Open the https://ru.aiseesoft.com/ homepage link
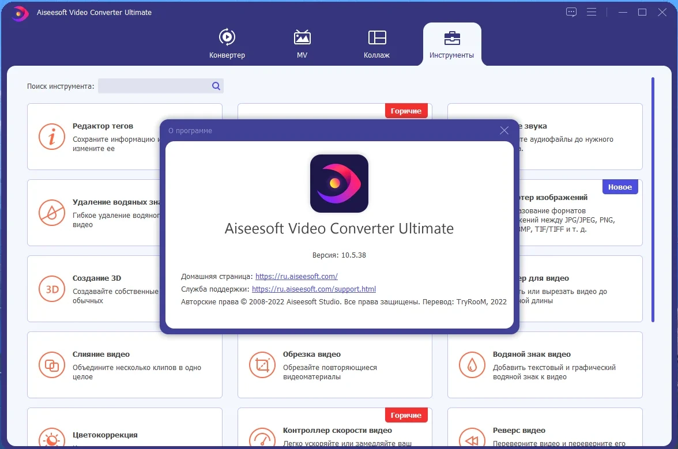678x449 pixels. (296, 276)
